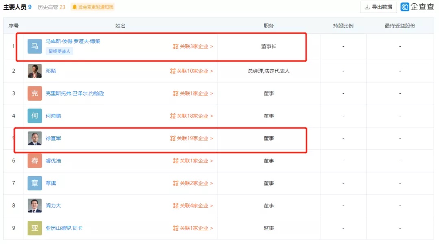Select the 主要人员 9 tab
439x244 pixels.
click(x=17, y=7)
